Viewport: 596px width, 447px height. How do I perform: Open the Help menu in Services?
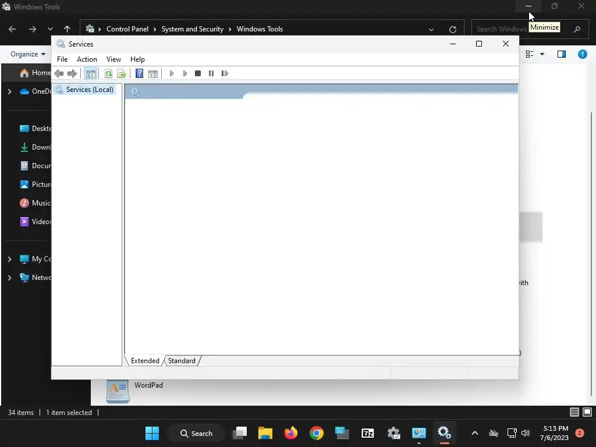coord(137,59)
